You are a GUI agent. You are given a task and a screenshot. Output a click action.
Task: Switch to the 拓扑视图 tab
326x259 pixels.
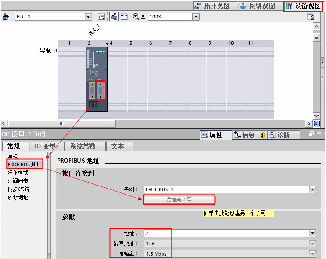tap(215, 6)
